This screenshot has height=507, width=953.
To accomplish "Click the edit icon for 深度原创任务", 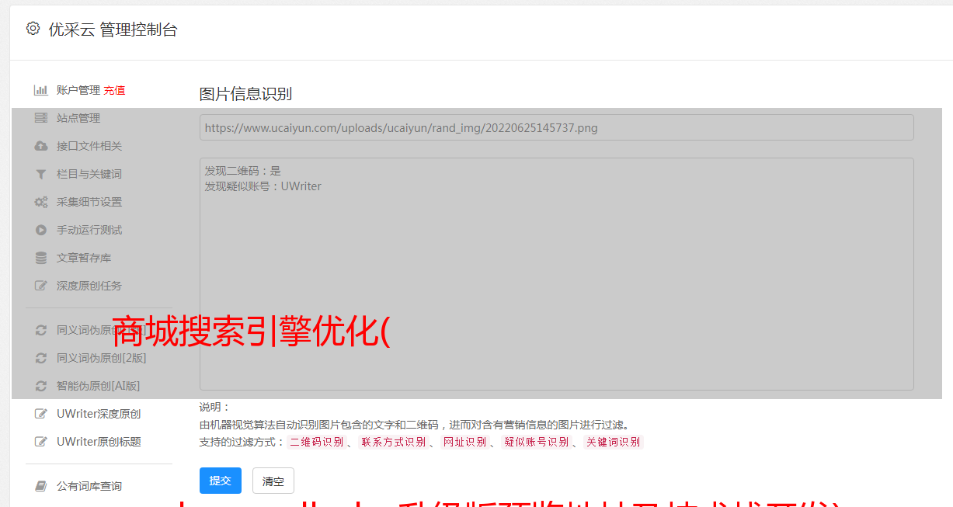I will [41, 286].
